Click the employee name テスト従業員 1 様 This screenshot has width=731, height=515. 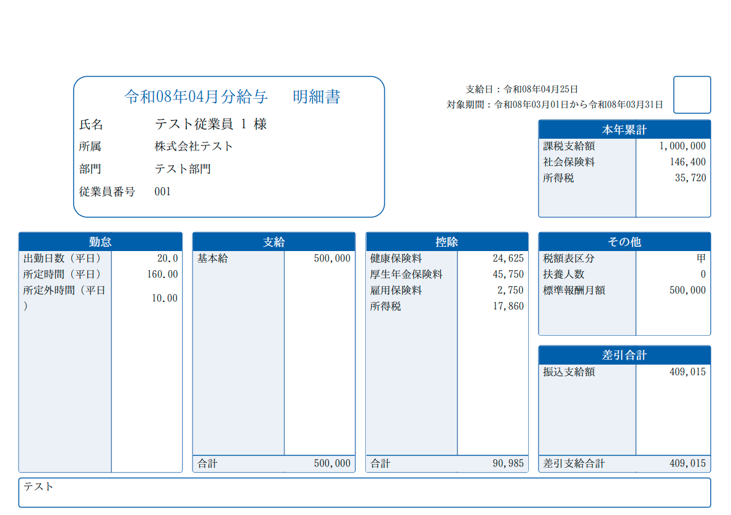(x=211, y=124)
